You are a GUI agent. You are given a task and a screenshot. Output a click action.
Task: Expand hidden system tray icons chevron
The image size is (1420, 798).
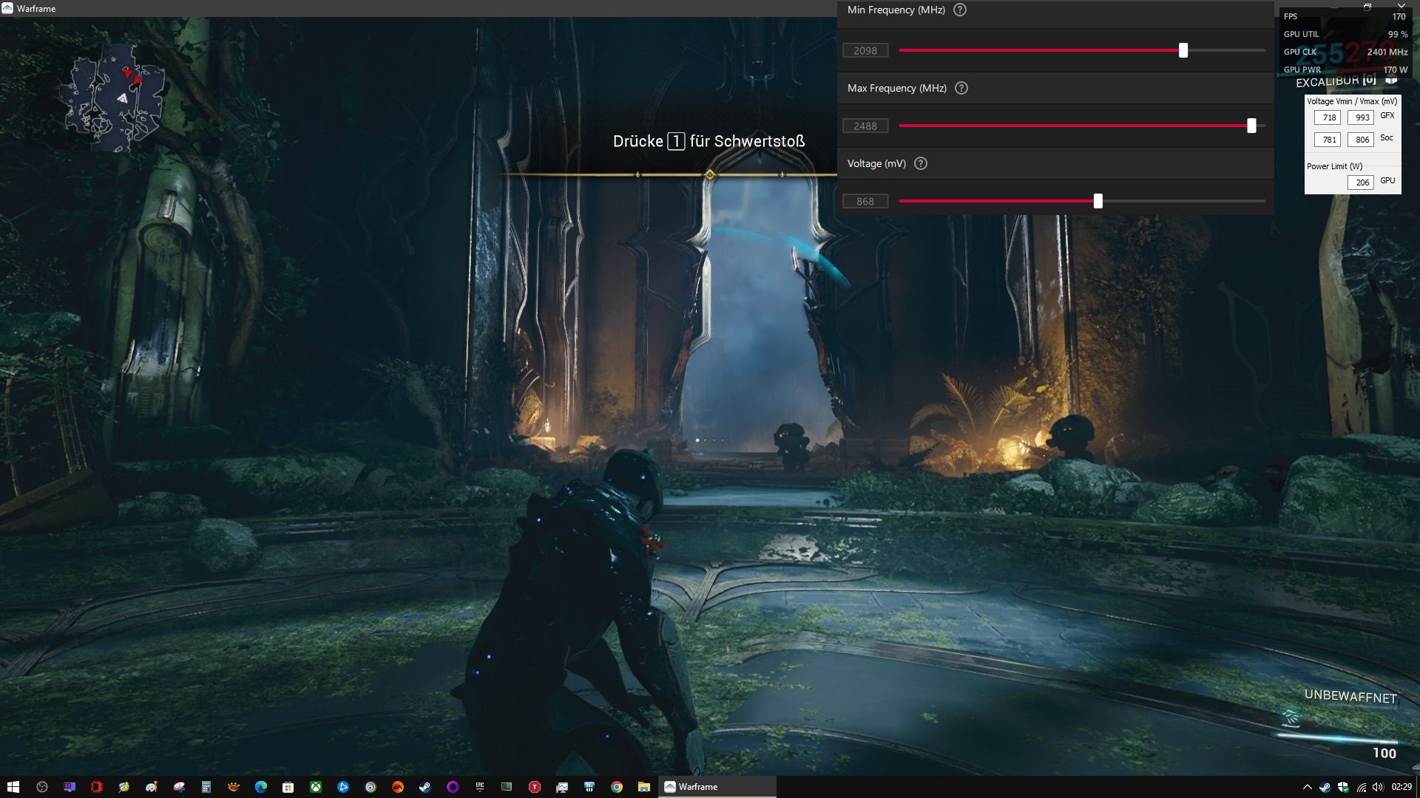[x=1307, y=787]
